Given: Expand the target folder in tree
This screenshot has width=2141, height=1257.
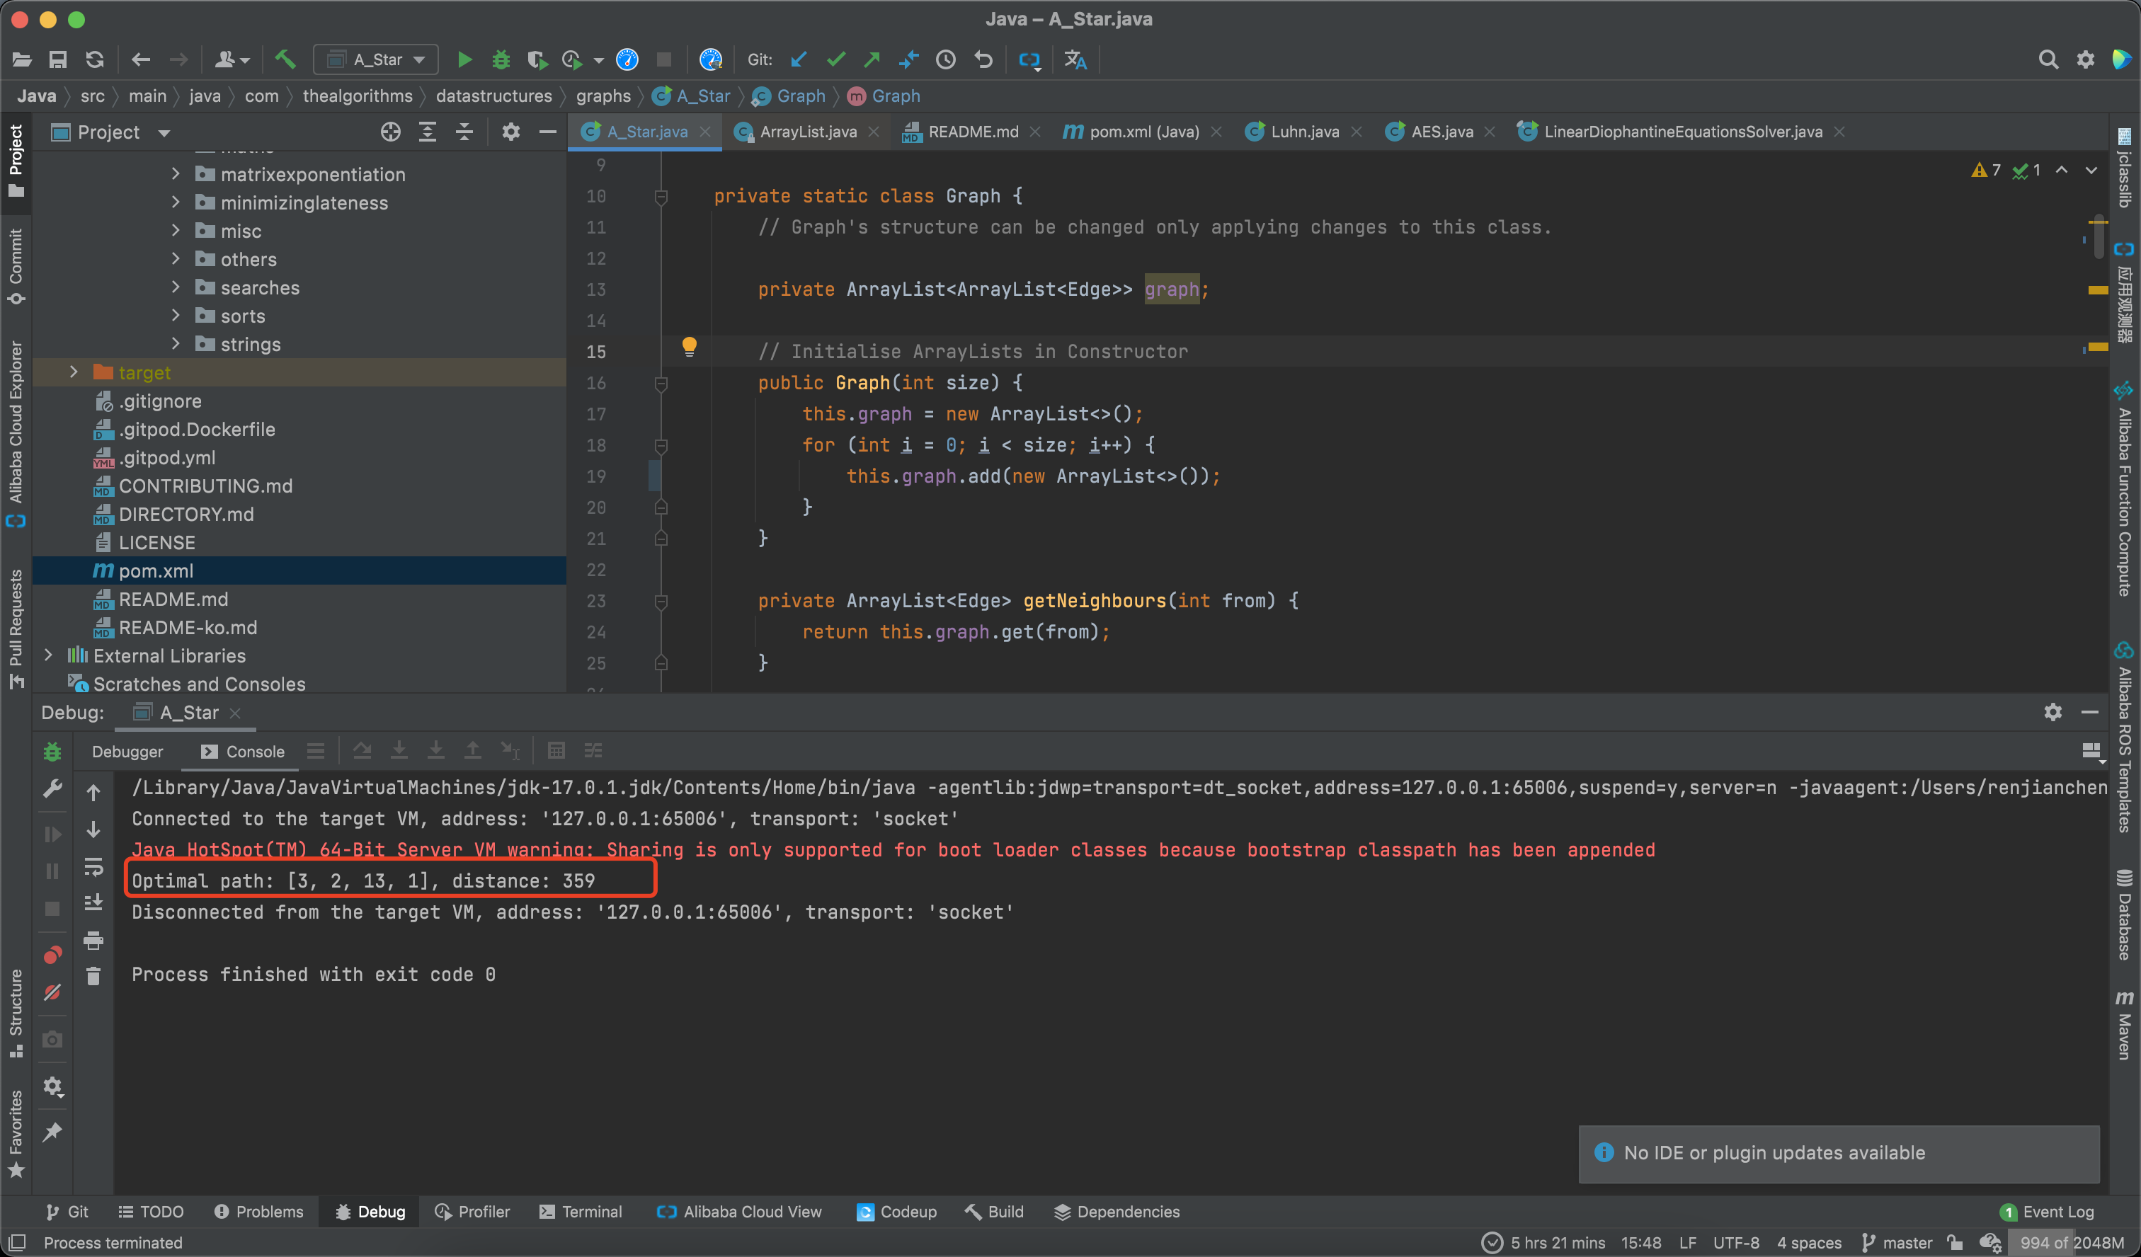Looking at the screenshot, I should pos(73,372).
